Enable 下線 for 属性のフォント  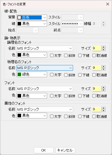(x=84, y=117)
